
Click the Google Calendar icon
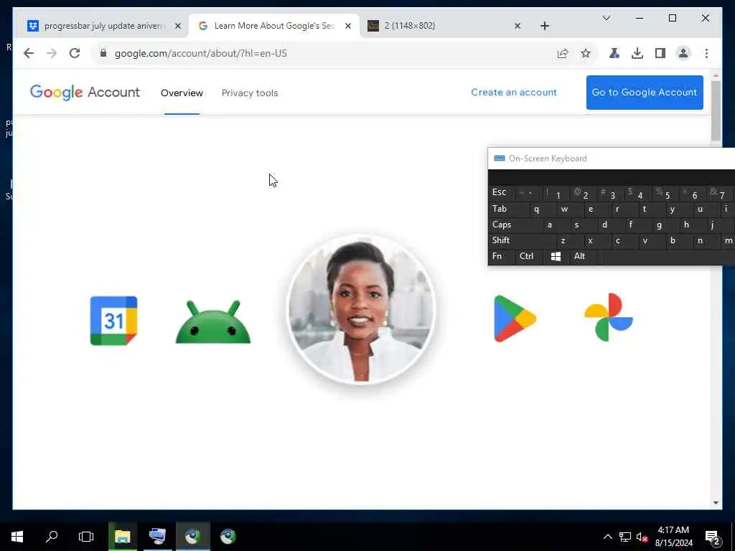coord(113,321)
